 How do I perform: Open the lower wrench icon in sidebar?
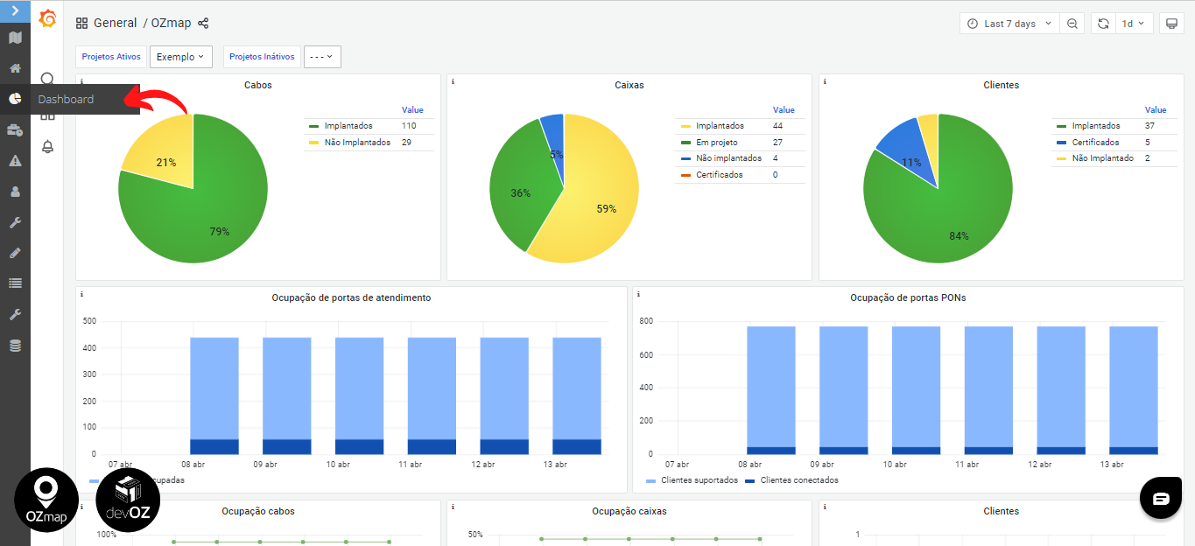[x=15, y=314]
